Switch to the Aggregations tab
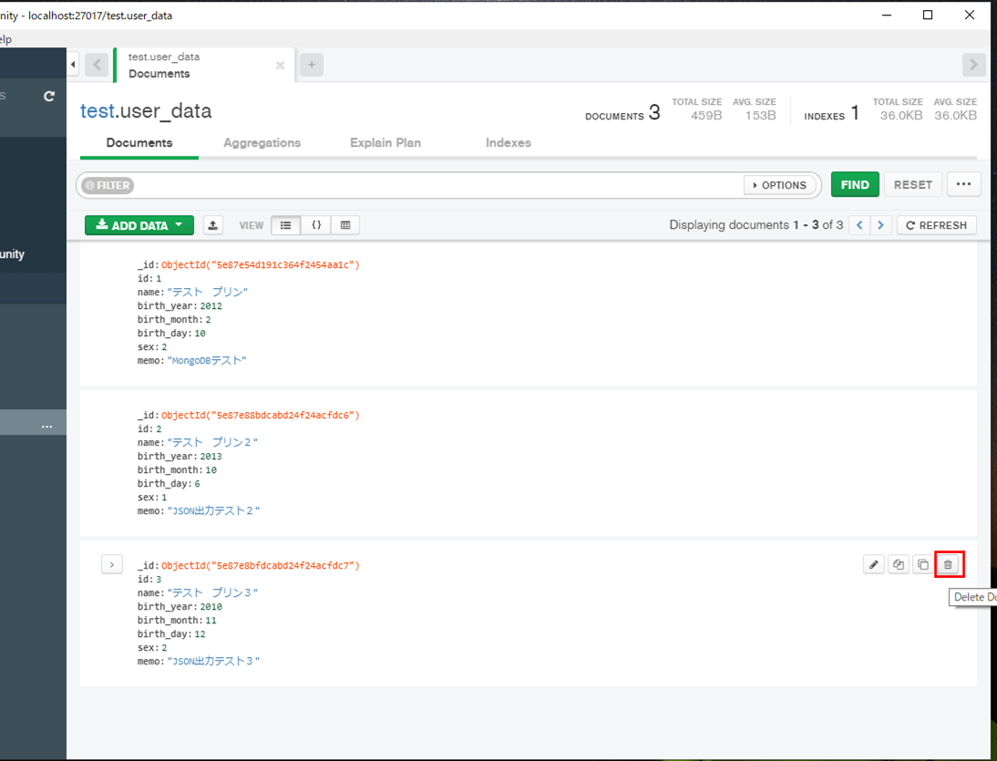Viewport: 997px width, 761px height. (x=262, y=143)
